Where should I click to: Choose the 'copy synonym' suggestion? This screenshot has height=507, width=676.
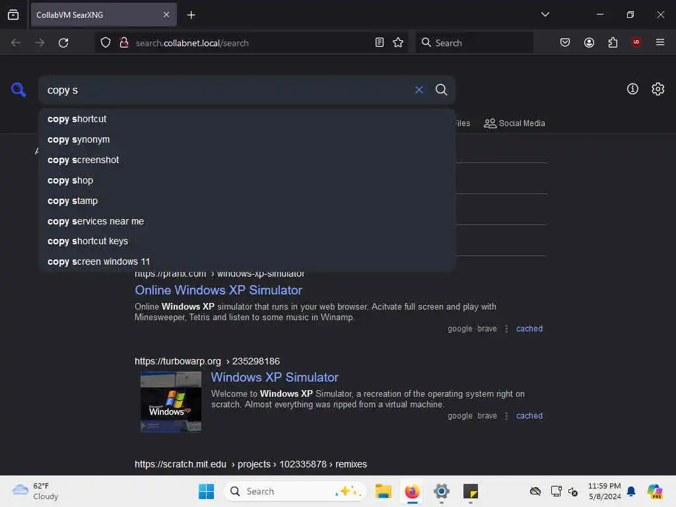point(247,140)
